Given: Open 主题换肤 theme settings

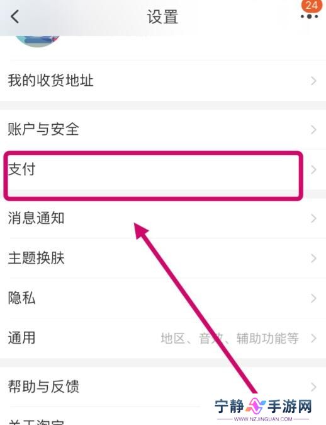Looking at the screenshot, I should click(x=163, y=258).
